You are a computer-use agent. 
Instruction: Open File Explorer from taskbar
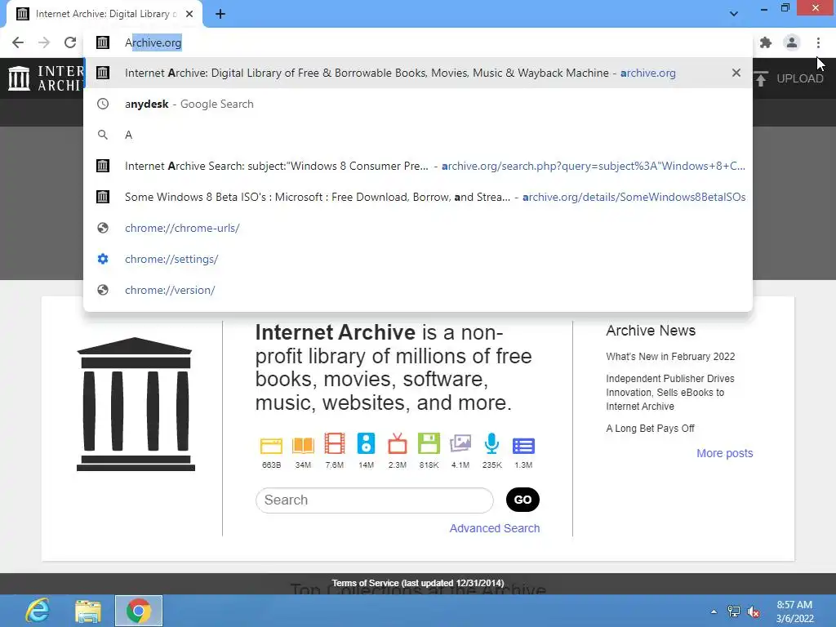pos(88,611)
